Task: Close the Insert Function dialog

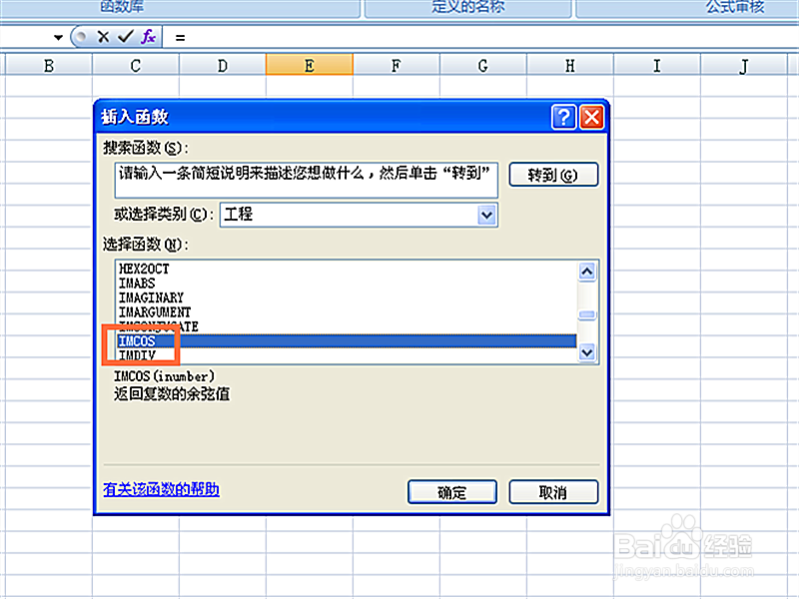Action: pos(591,117)
